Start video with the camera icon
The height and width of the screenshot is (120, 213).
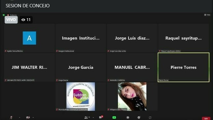coord(28,117)
